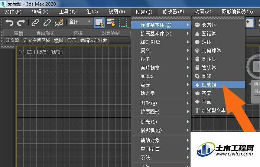Click the [标准] viewport shading label
The image size is (260, 167).
pos(43,52)
